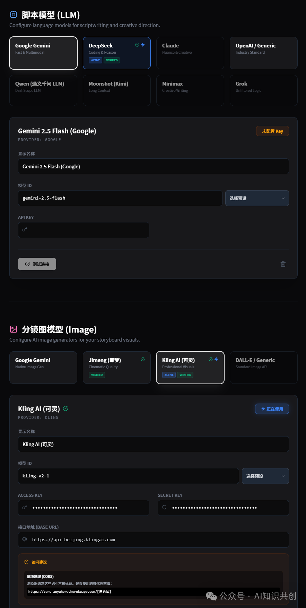Viewport: 306px width, 608px height.
Task: Select the Google Gemini Native Image Gen card
Action: tap(43, 368)
